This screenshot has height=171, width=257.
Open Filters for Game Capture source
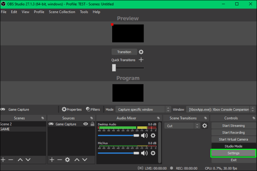[x=93, y=110]
